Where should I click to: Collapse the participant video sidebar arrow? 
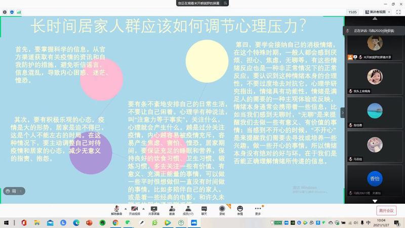click(x=342, y=112)
